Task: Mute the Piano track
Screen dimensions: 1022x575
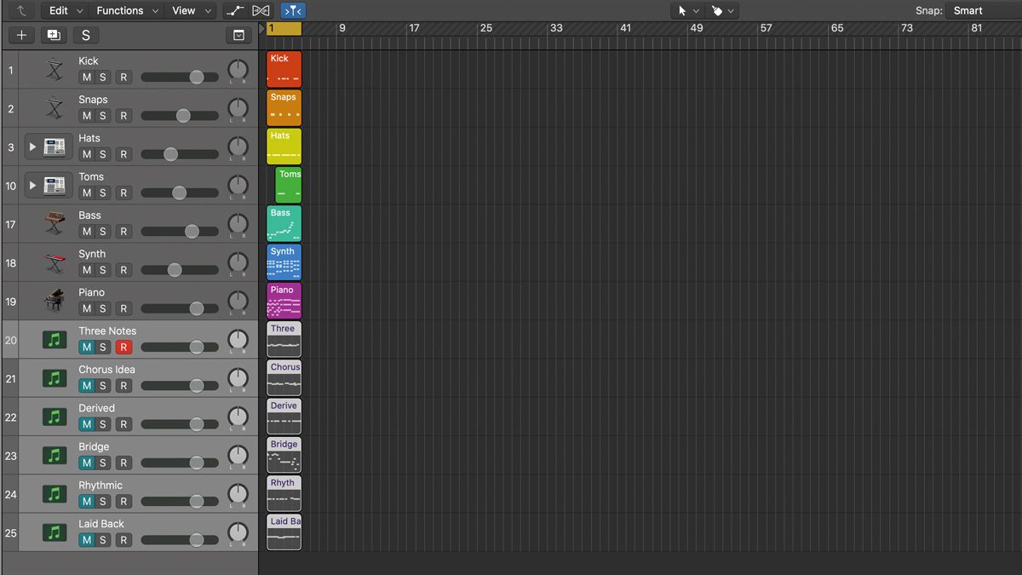Action: [x=86, y=308]
